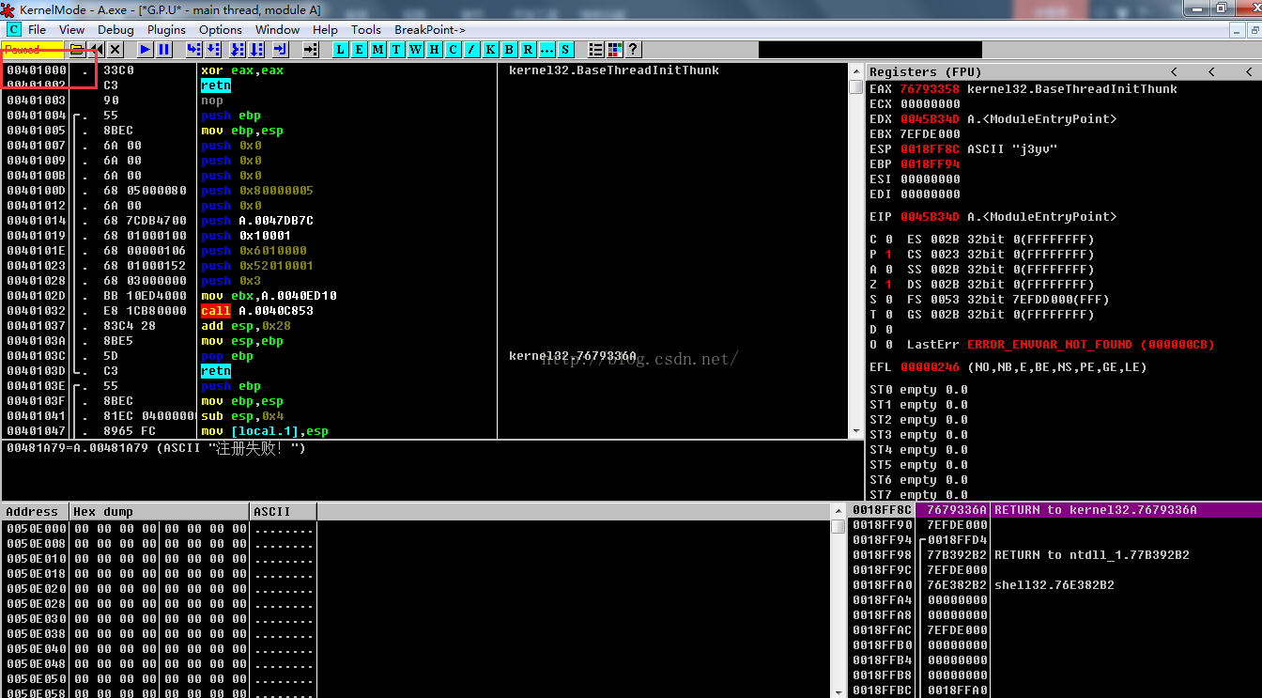Open the Help menu

[325, 30]
